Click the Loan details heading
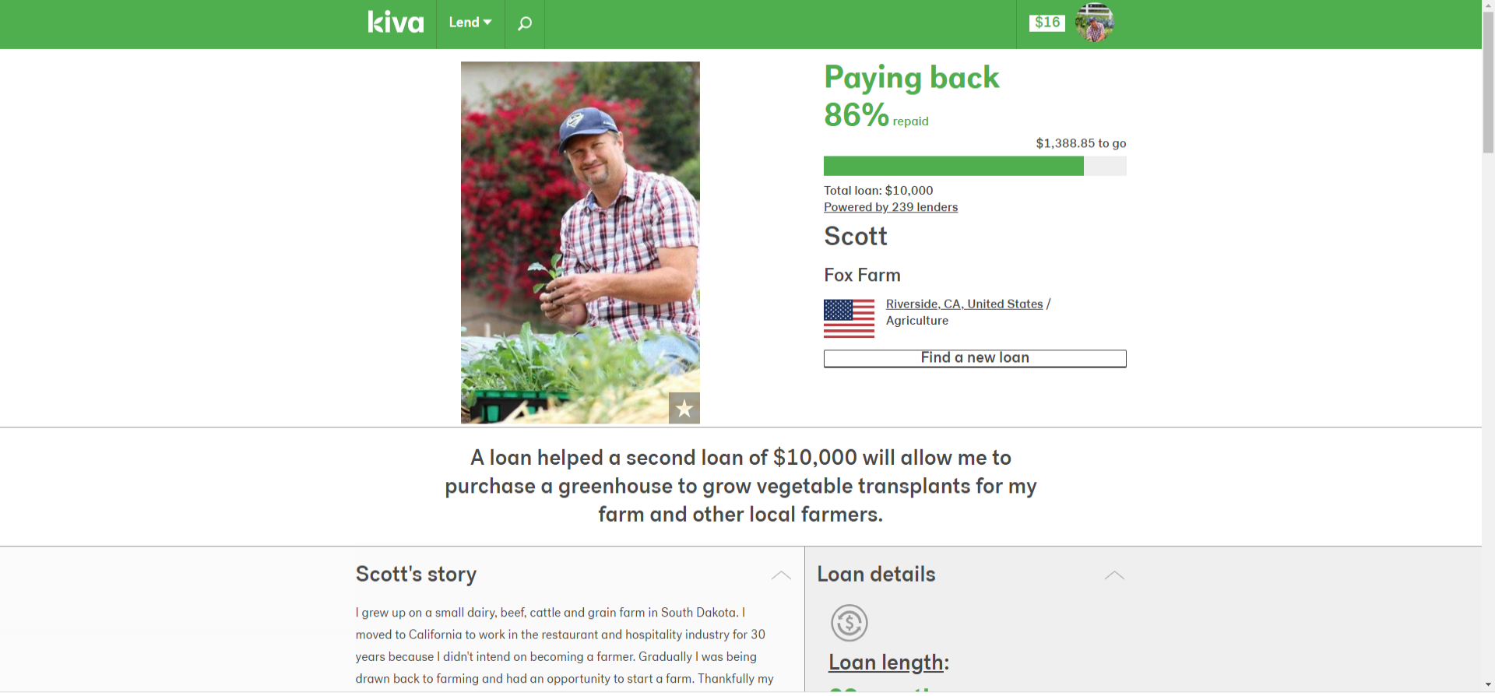1495x696 pixels. tap(876, 575)
